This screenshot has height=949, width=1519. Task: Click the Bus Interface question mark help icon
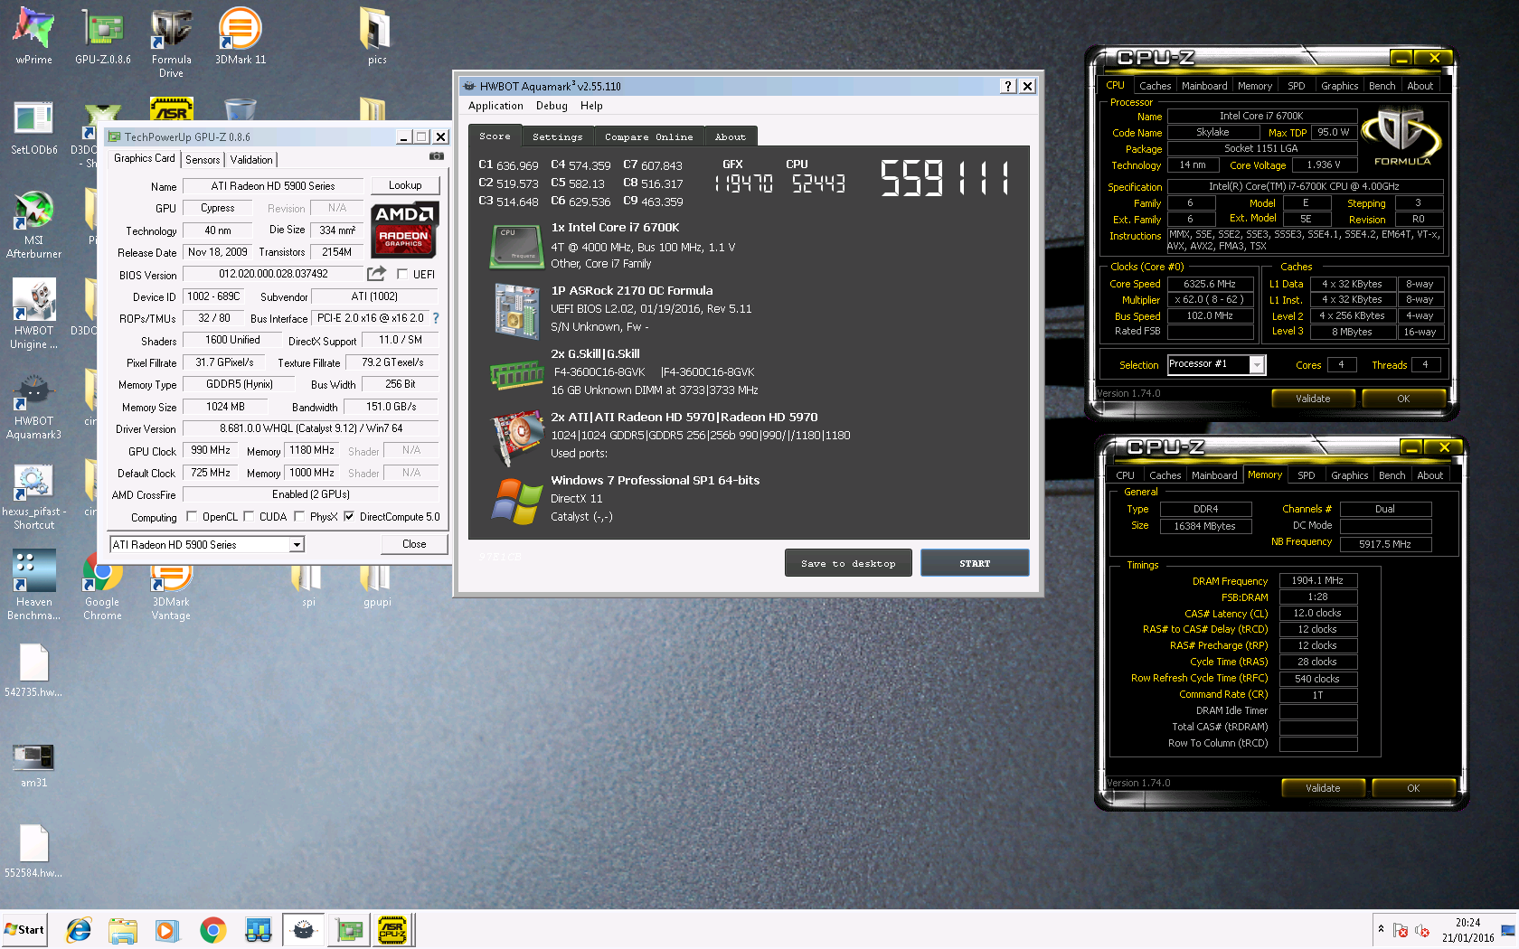pyautogui.click(x=436, y=318)
